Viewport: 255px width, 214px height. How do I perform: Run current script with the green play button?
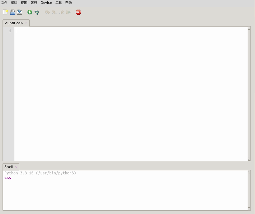coord(30,12)
